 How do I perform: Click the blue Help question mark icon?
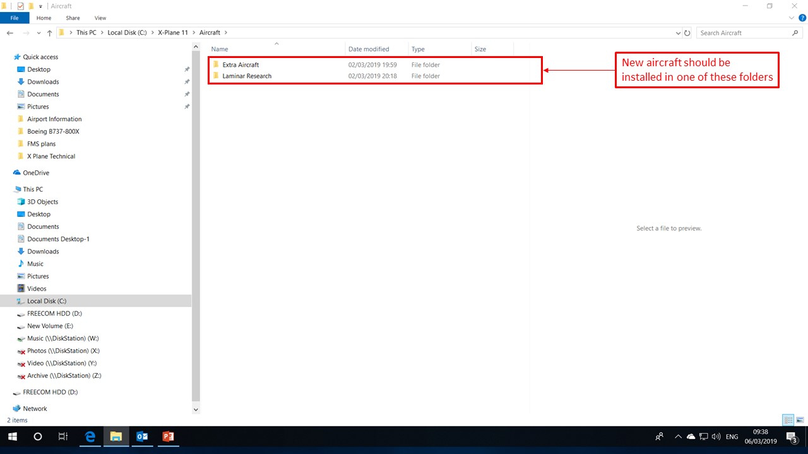(x=802, y=18)
